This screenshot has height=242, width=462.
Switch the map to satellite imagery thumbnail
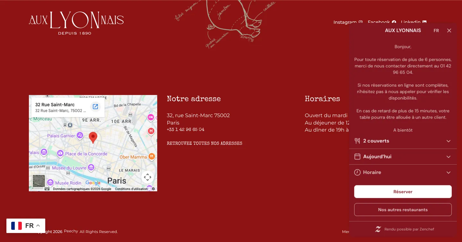[x=39, y=181]
